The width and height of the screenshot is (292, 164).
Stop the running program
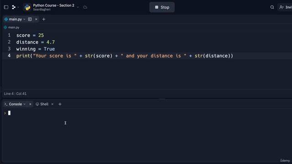[x=162, y=7]
